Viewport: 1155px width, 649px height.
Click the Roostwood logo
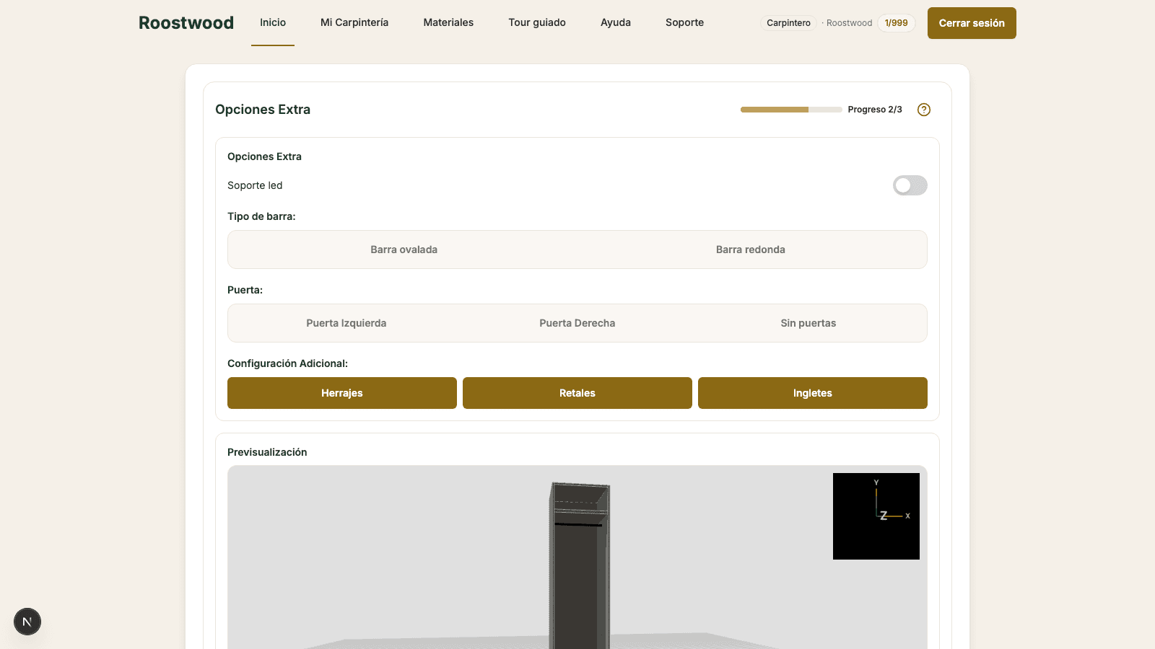tap(186, 23)
